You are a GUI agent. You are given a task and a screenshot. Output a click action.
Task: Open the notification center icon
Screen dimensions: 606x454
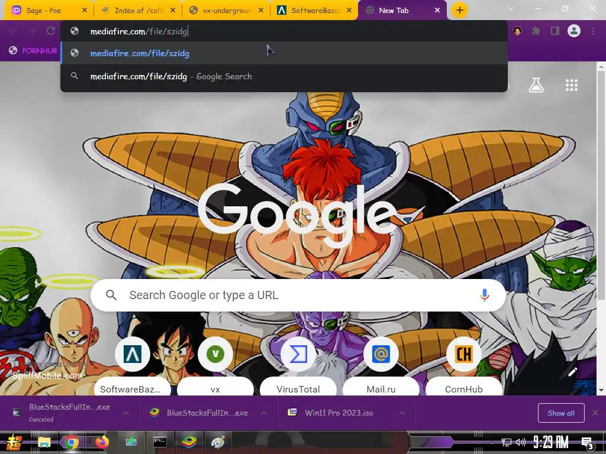[587, 443]
